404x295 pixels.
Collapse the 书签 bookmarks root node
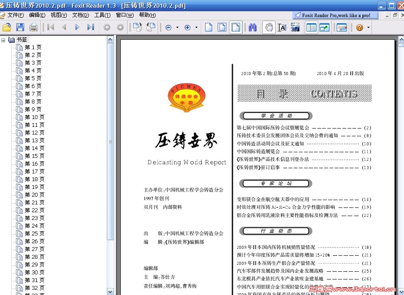click(x=3, y=40)
